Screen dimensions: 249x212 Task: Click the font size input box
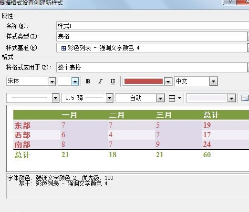(65, 81)
